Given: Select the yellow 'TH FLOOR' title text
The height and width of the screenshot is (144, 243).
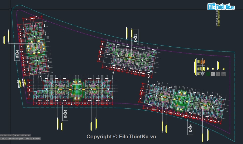Looking at the screenshot, I should [219, 19].
